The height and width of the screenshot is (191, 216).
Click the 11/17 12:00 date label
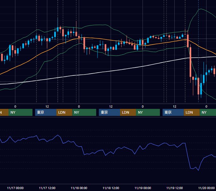pos(47,188)
